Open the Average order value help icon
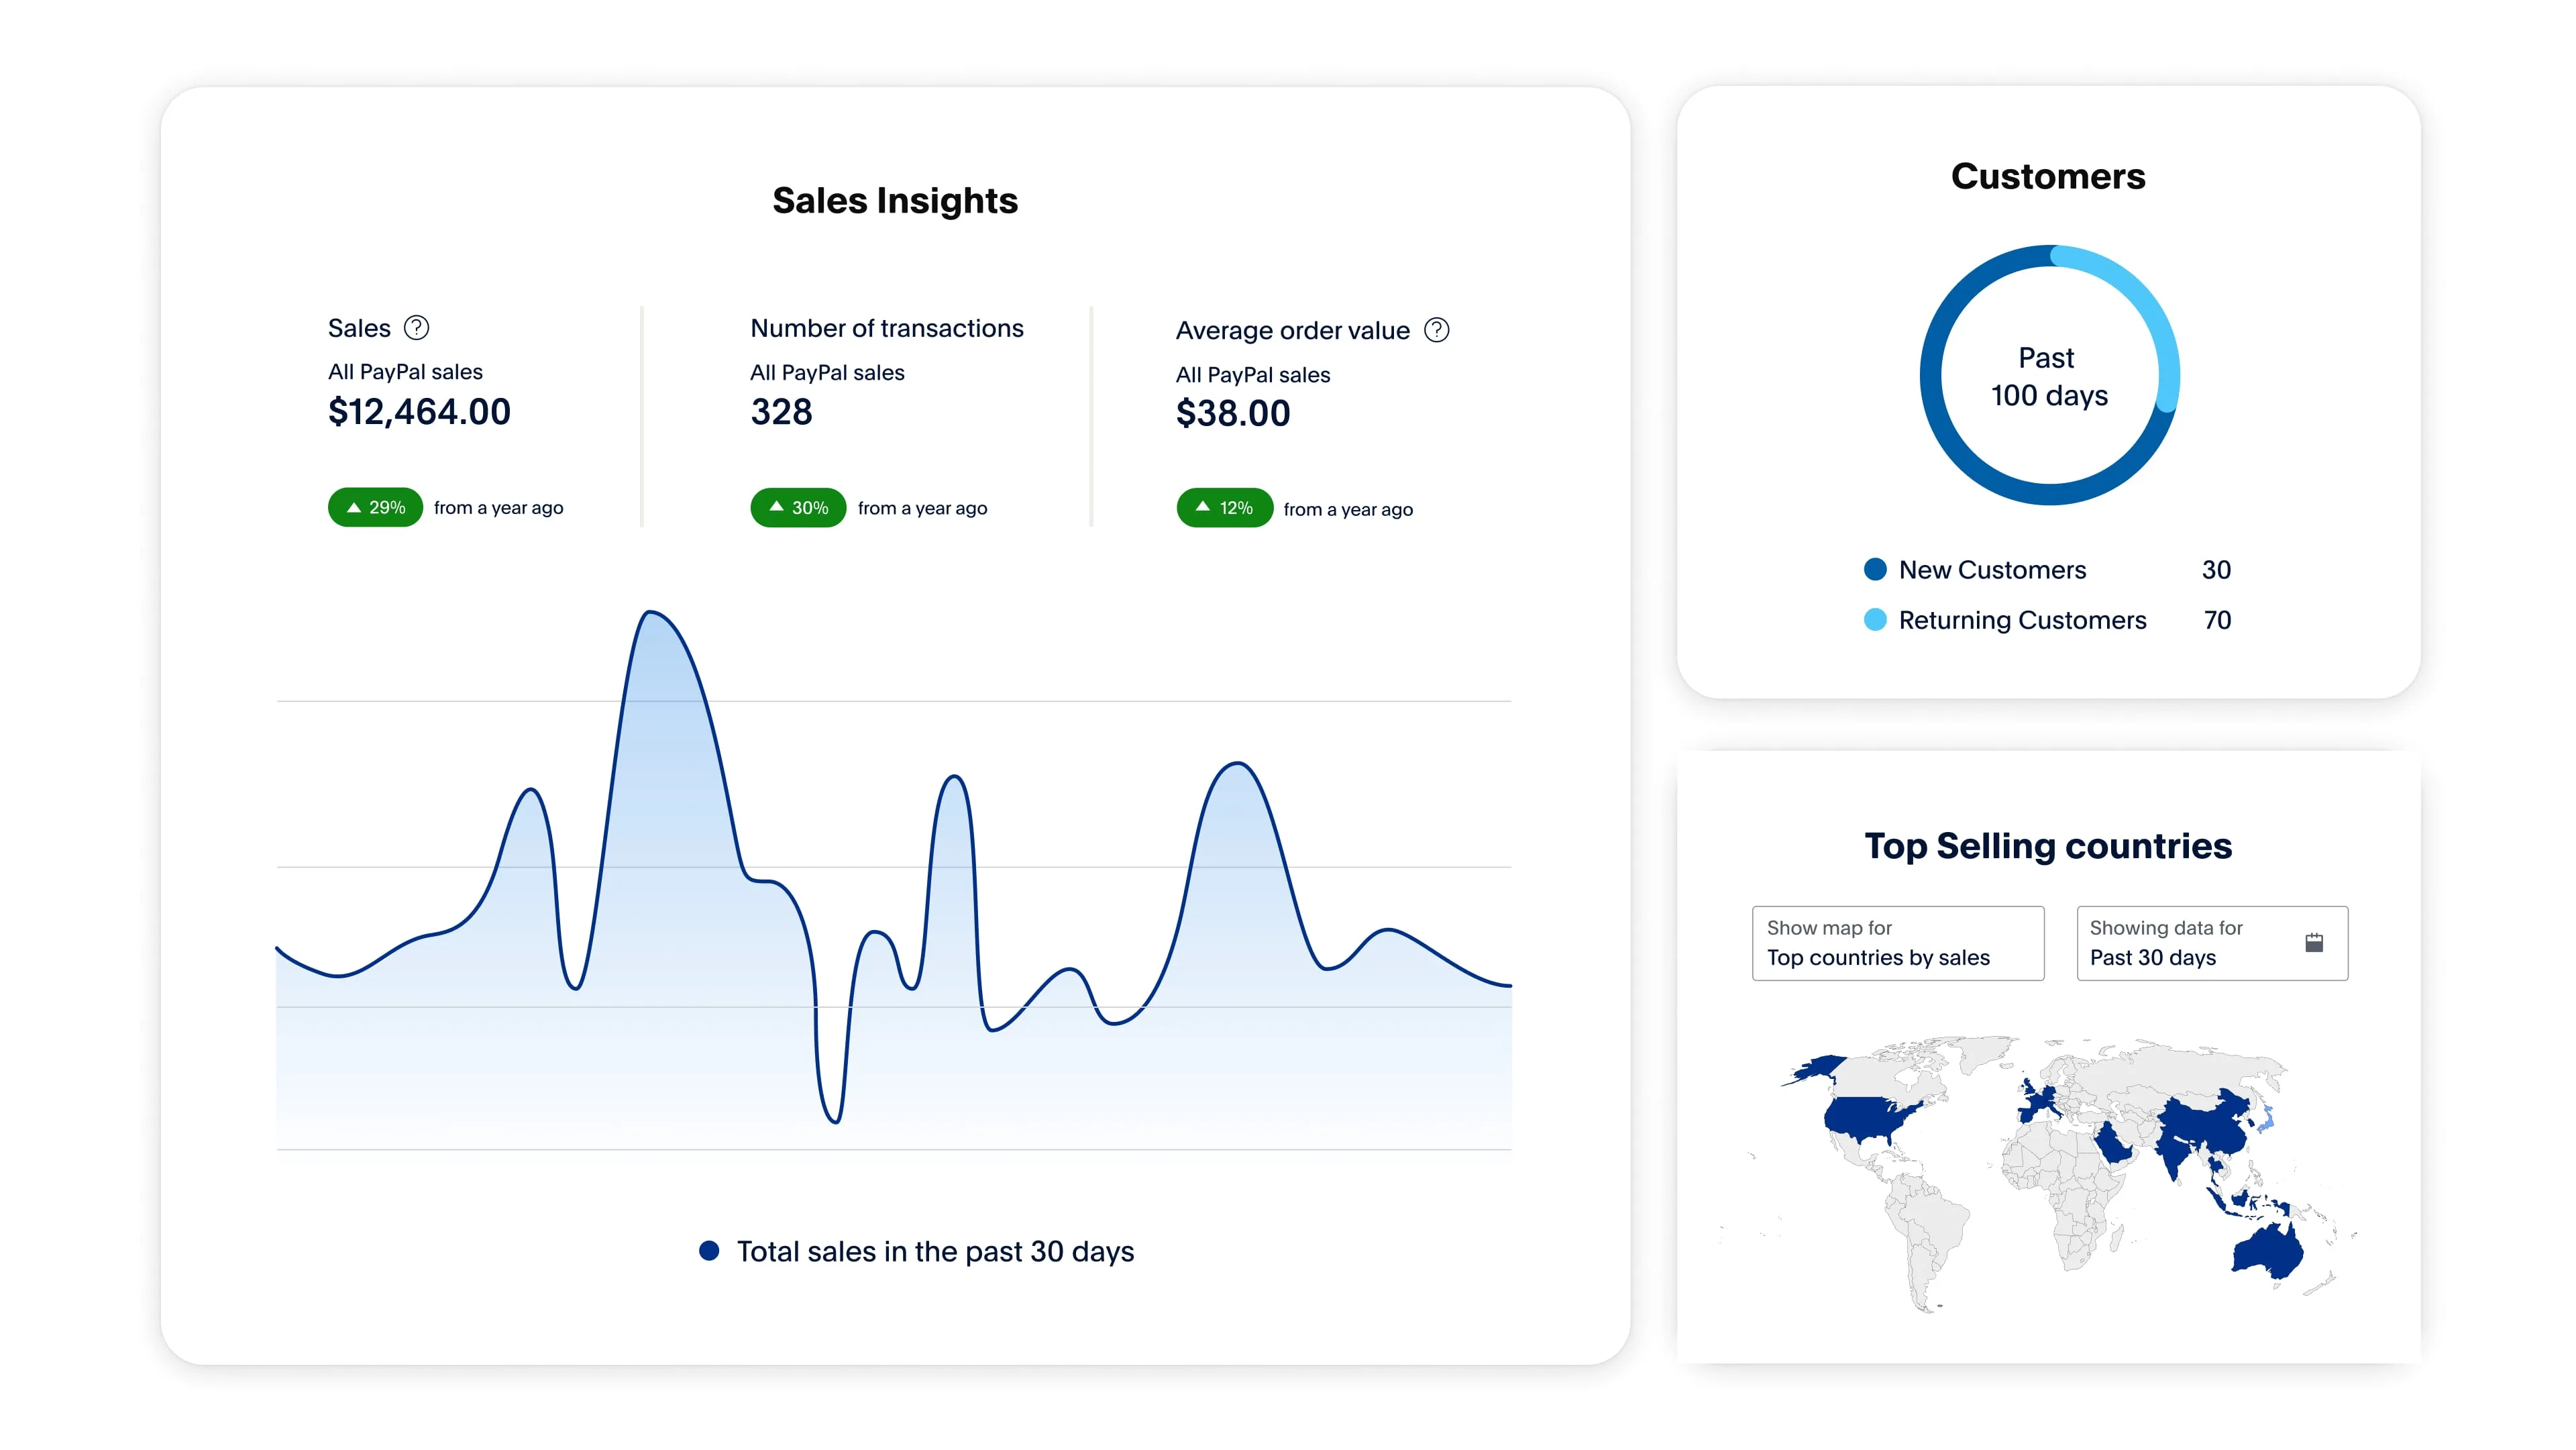The height and width of the screenshot is (1450, 2576). pos(1437,330)
